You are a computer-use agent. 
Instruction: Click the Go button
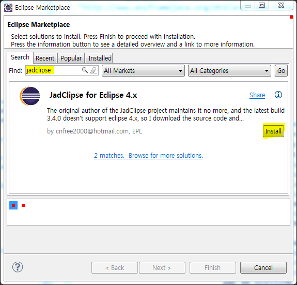[x=281, y=71]
